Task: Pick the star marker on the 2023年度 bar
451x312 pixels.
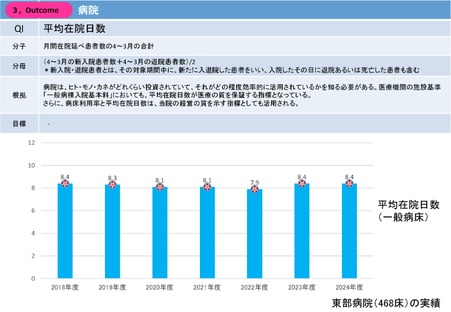Action: click(x=302, y=184)
